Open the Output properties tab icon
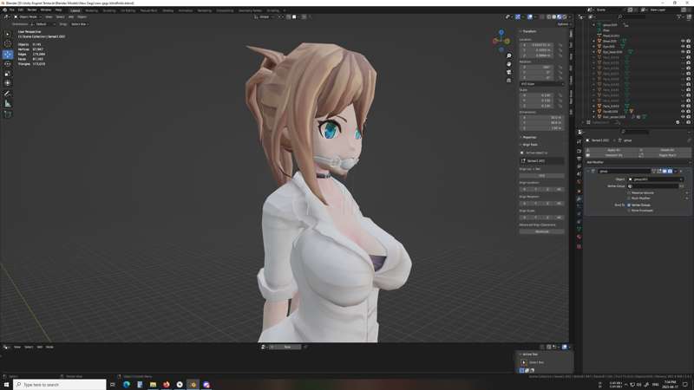 point(579,159)
